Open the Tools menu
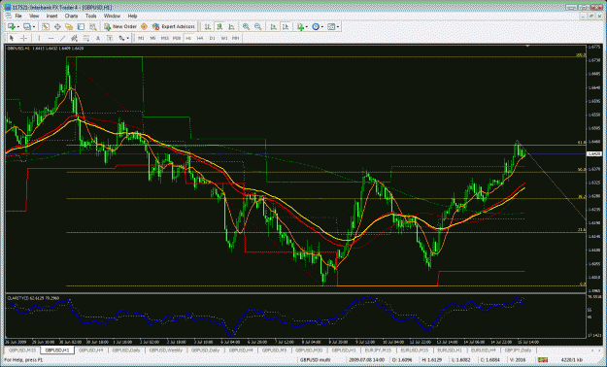The width and height of the screenshot is (607, 367). [91, 16]
